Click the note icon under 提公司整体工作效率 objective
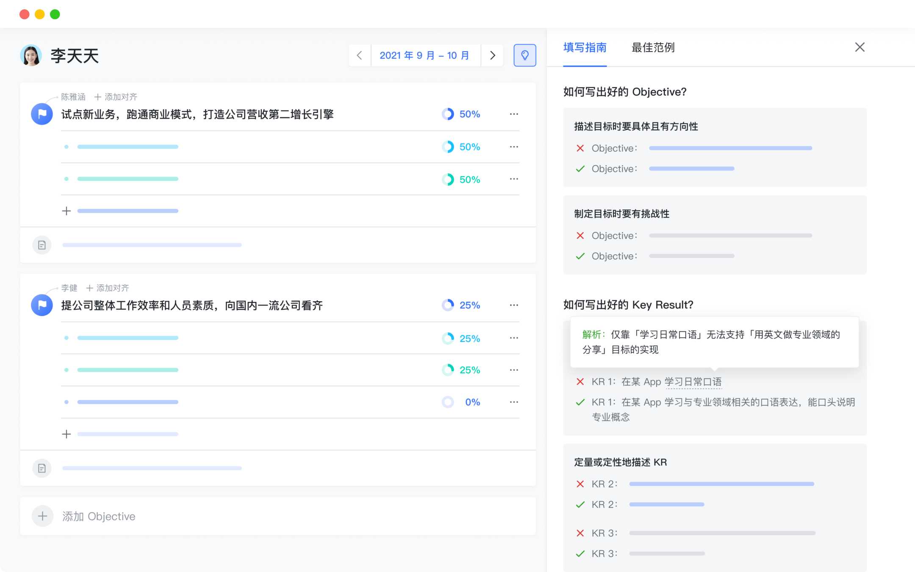 coord(42,468)
